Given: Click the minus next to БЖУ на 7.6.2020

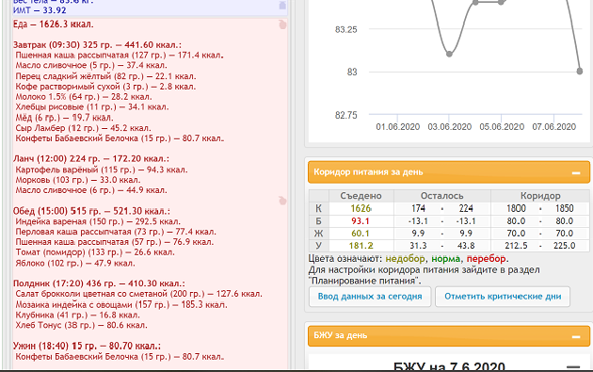Looking at the screenshot, I should pyautogui.click(x=573, y=366).
